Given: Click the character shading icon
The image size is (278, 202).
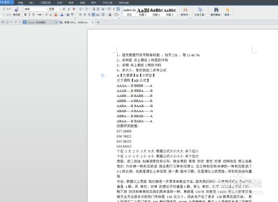Looking at the screenshot, I should pos(68,15).
